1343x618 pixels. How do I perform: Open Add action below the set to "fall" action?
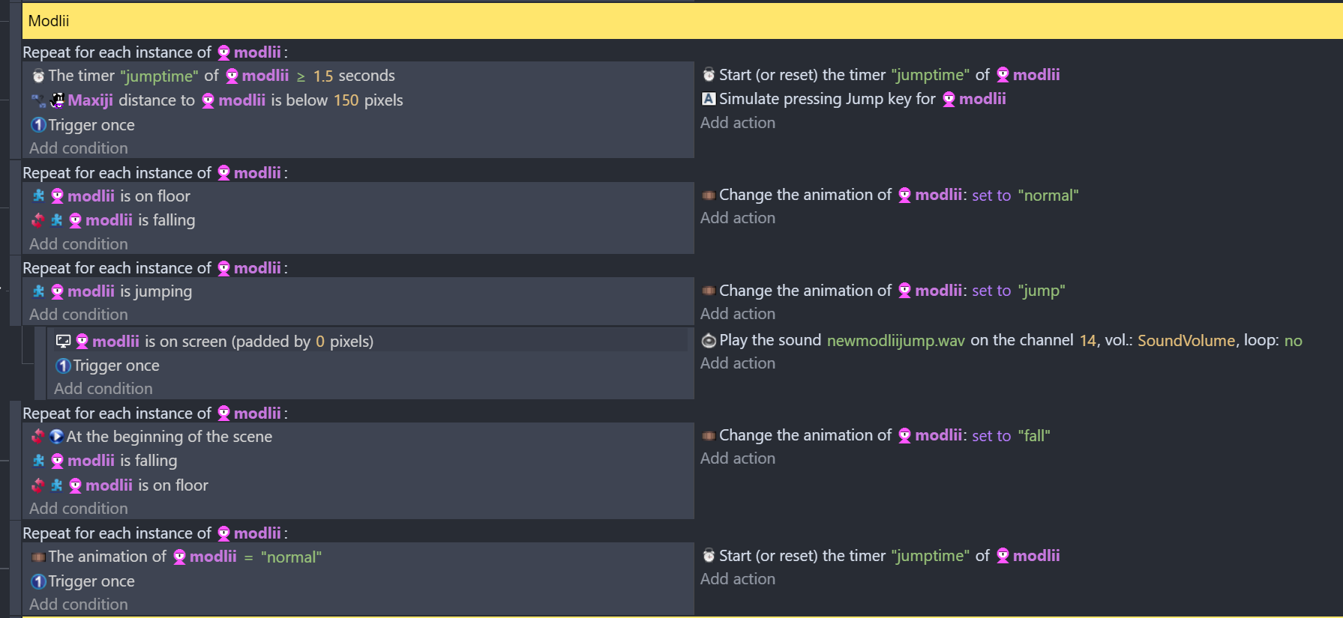(738, 458)
